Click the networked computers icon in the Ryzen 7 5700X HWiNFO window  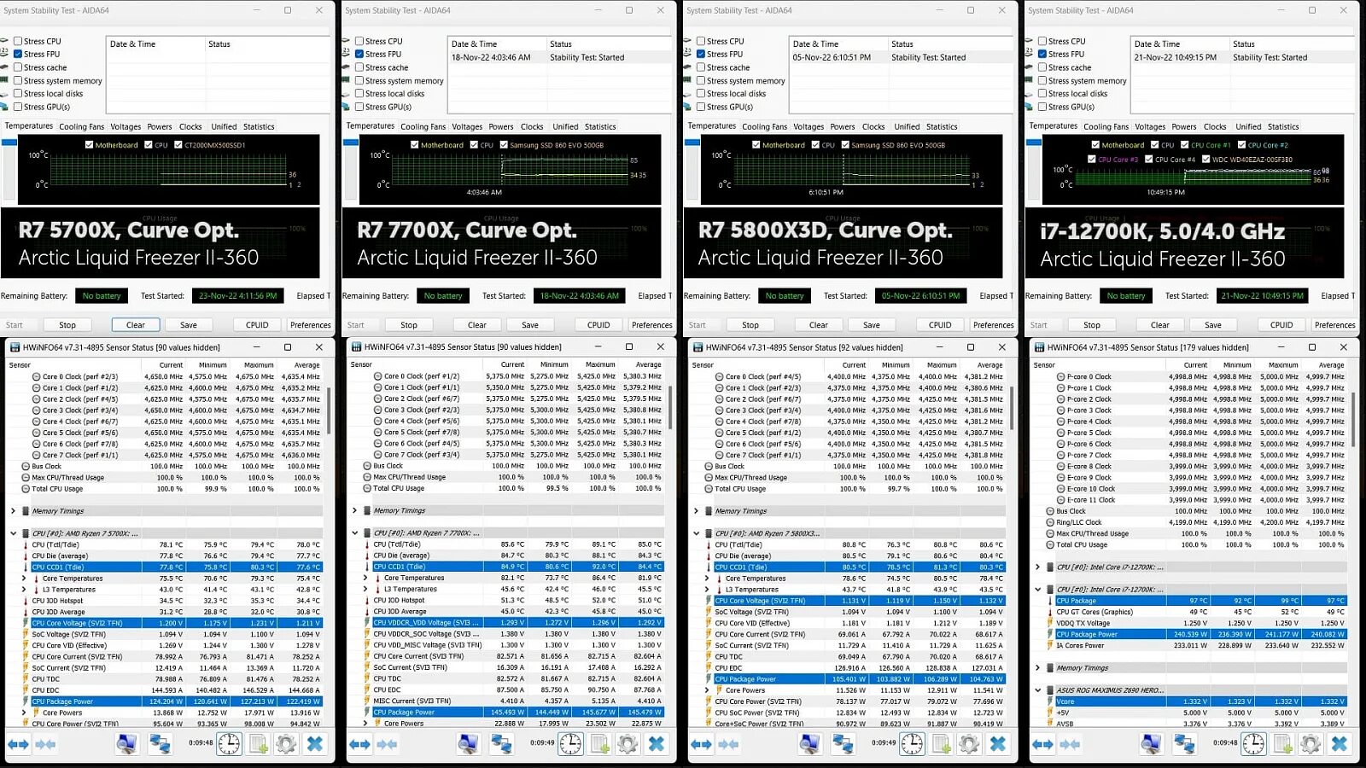(160, 744)
